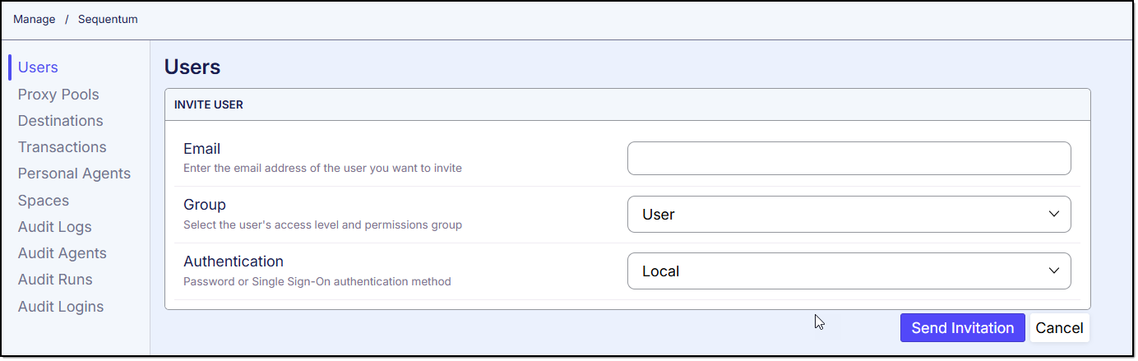Click the Sequentum breadcrumb link

[108, 19]
